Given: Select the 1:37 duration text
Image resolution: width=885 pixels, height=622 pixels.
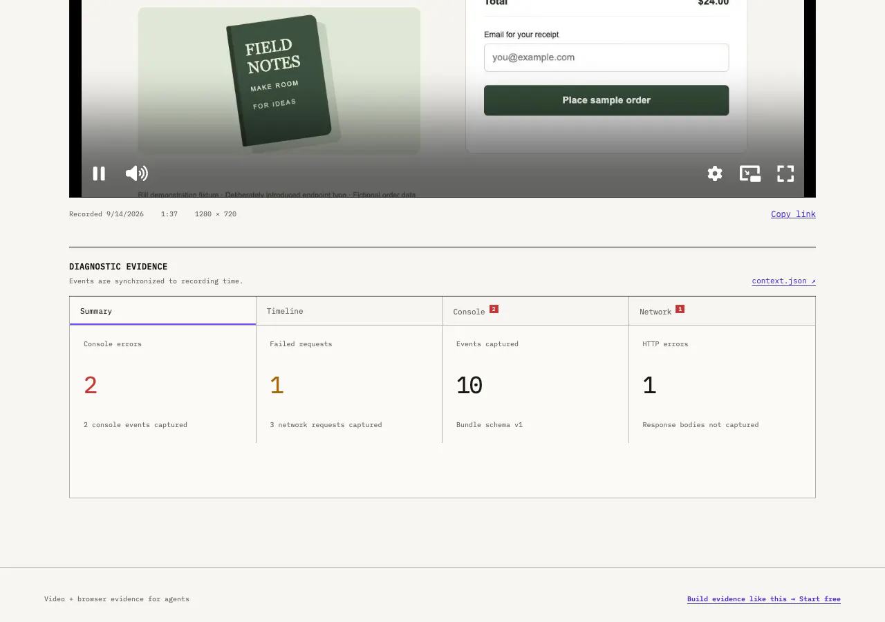Looking at the screenshot, I should point(169,214).
